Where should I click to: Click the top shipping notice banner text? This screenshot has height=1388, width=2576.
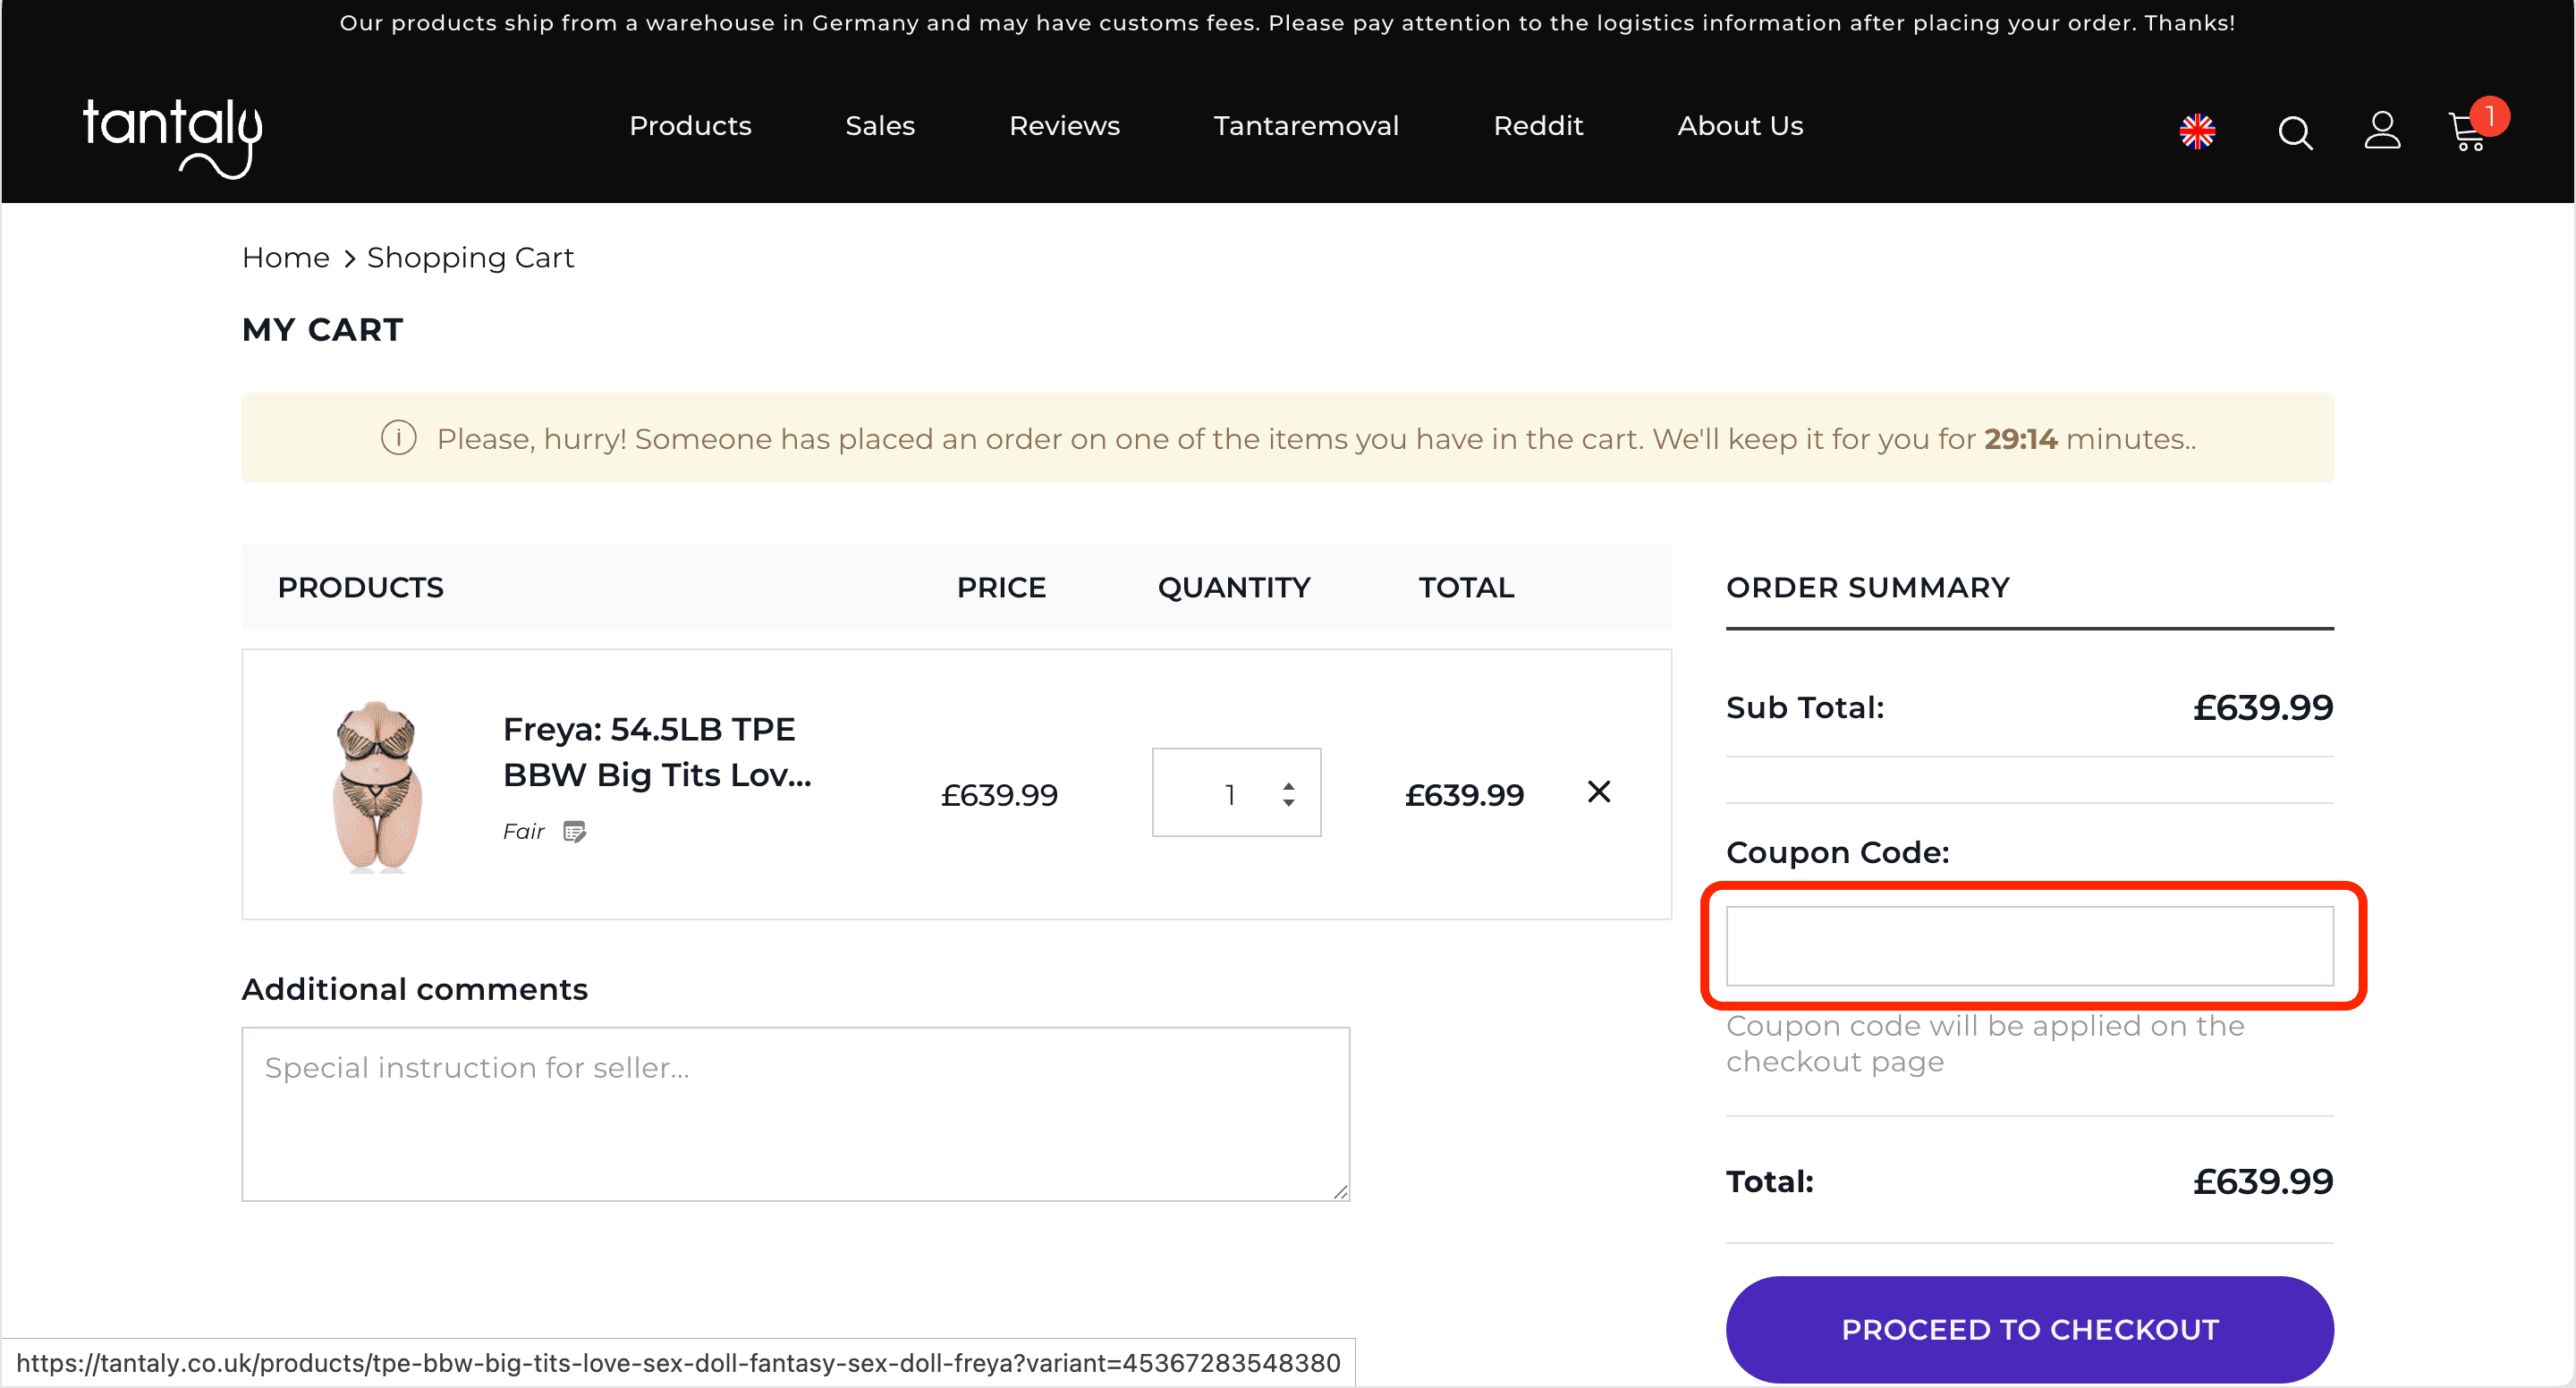[x=1287, y=23]
